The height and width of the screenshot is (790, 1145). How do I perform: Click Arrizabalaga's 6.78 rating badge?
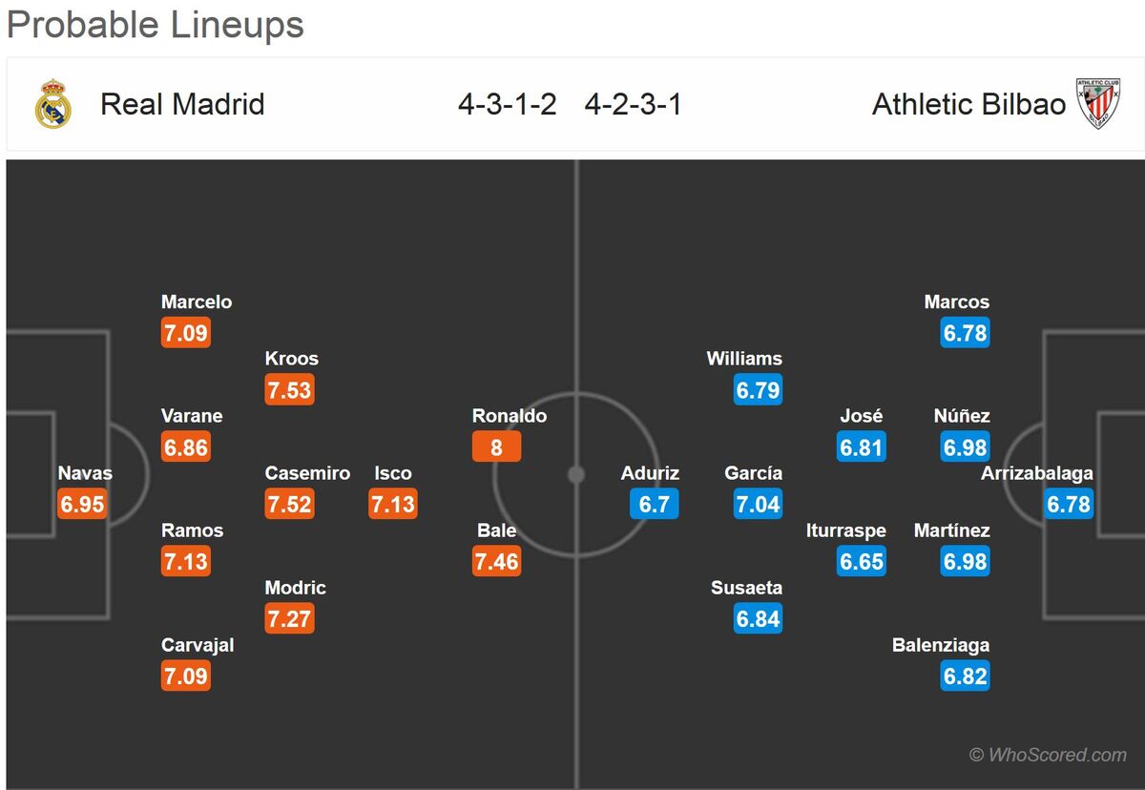click(1069, 504)
